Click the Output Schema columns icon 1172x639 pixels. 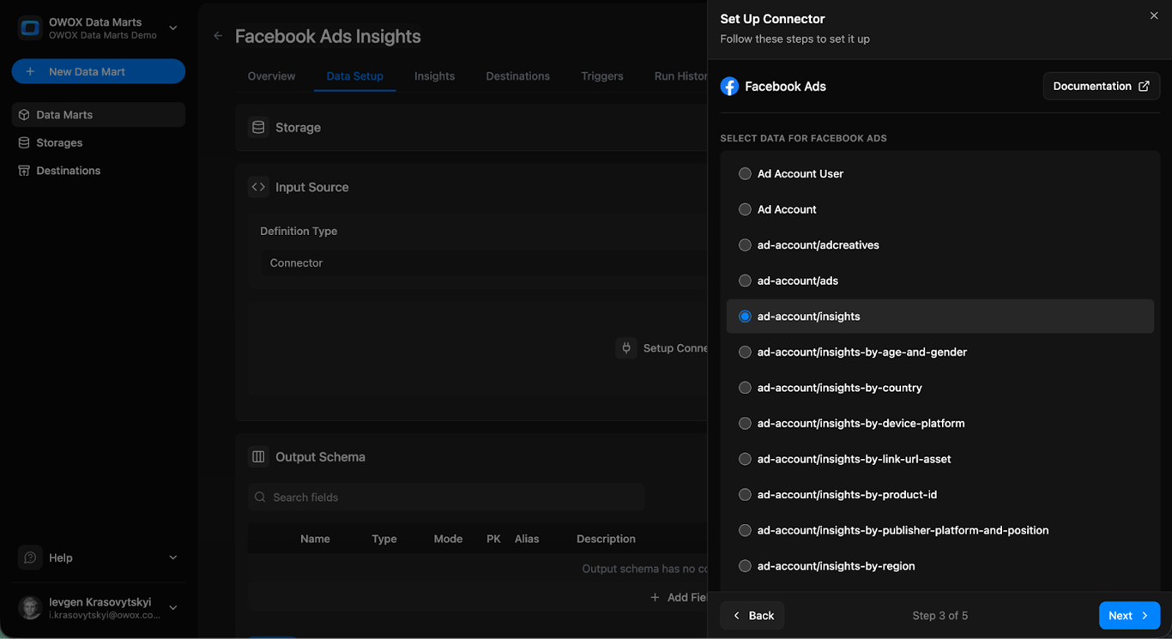click(258, 456)
